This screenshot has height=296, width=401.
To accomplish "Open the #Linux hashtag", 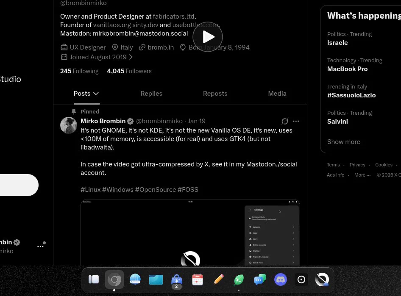I will (91, 190).
